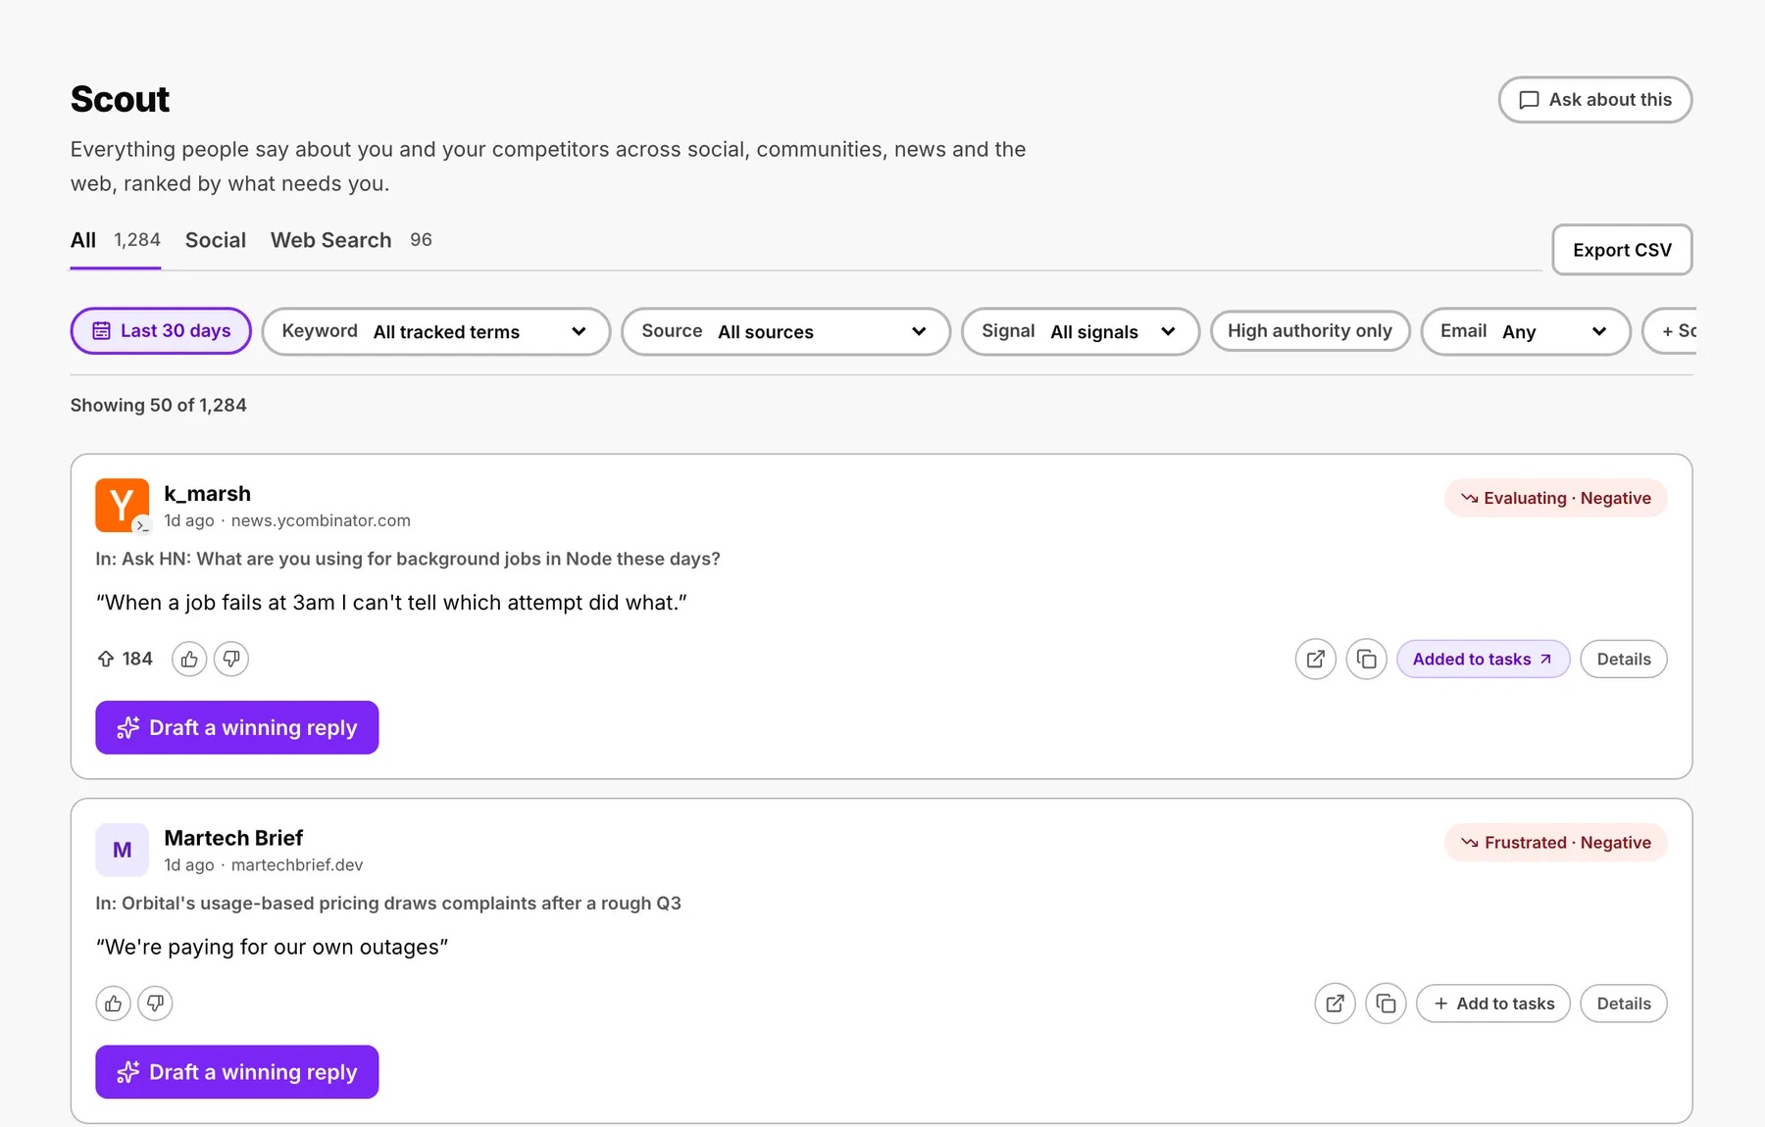The width and height of the screenshot is (1765, 1127).
Task: Open the Signal All signals dropdown
Action: coord(1081,331)
